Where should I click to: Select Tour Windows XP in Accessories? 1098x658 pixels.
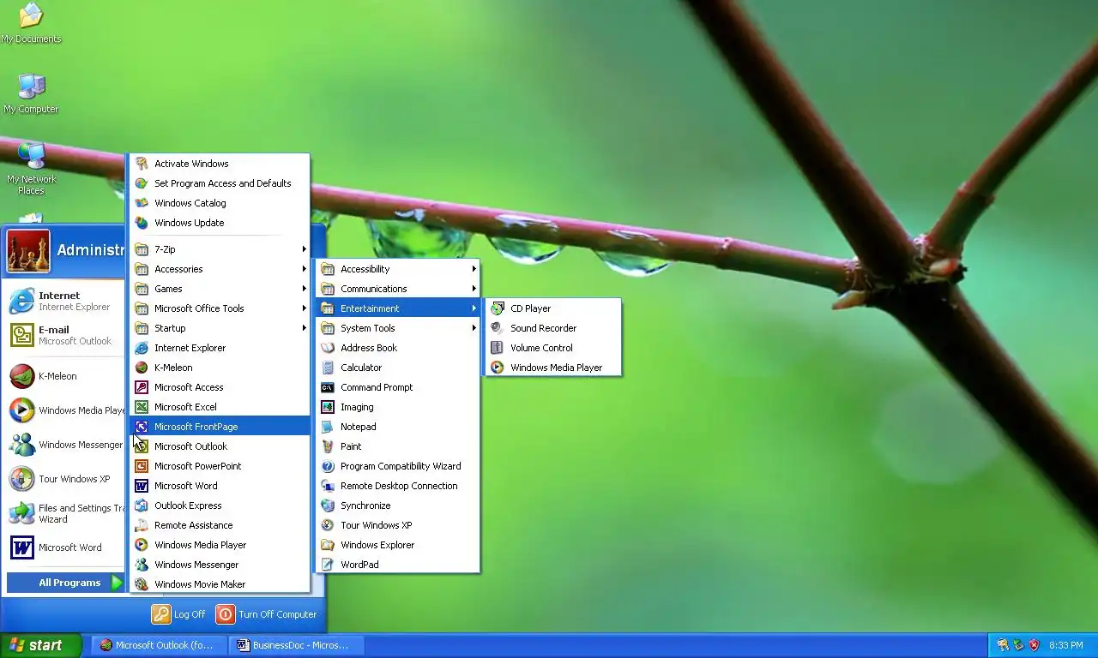click(397, 525)
